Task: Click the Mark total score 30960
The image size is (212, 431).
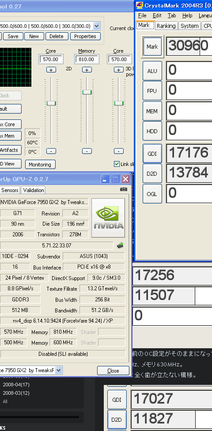Action: (x=189, y=46)
